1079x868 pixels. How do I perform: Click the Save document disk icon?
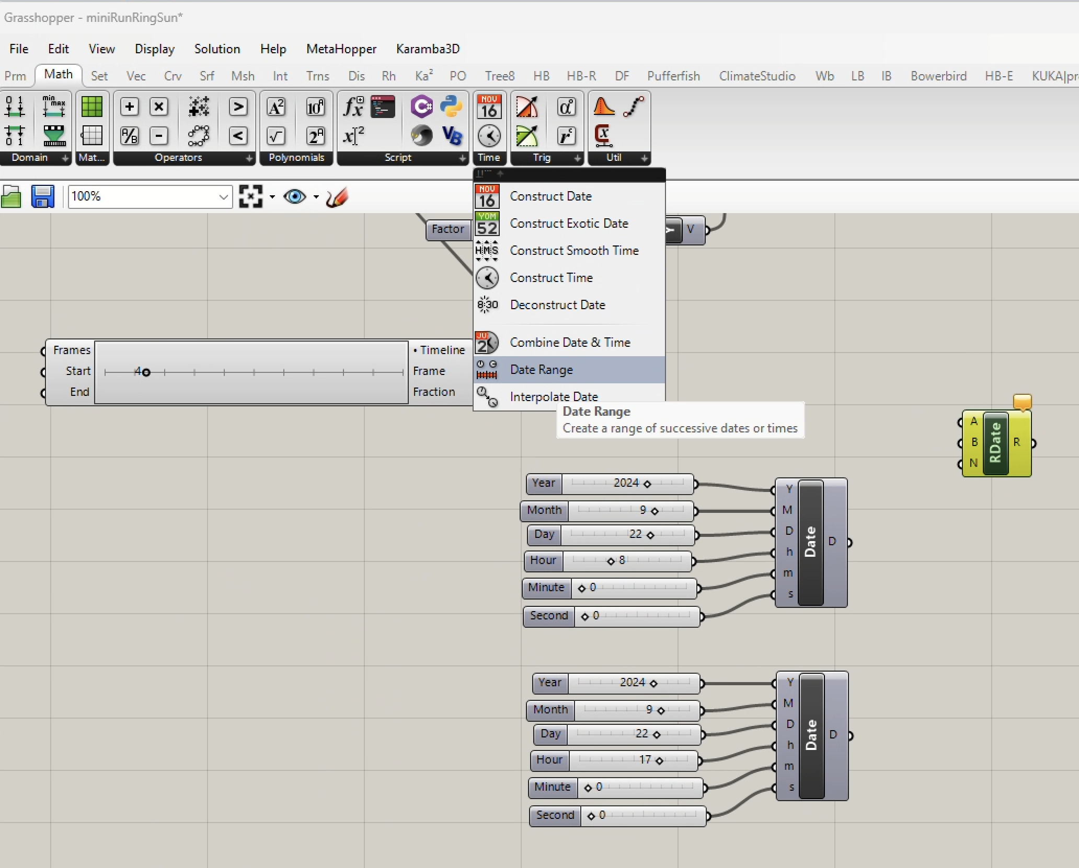pos(42,197)
